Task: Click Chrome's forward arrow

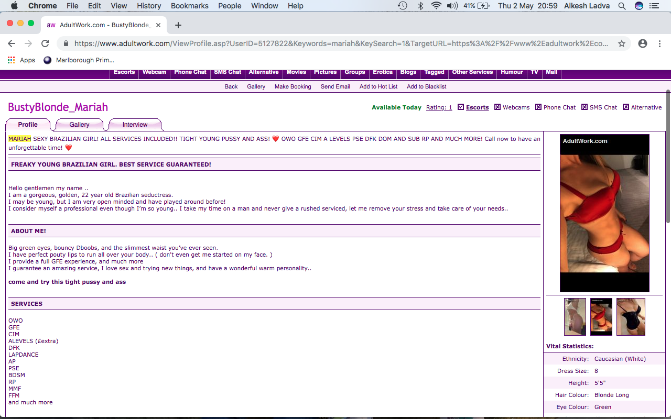Action: tap(28, 43)
